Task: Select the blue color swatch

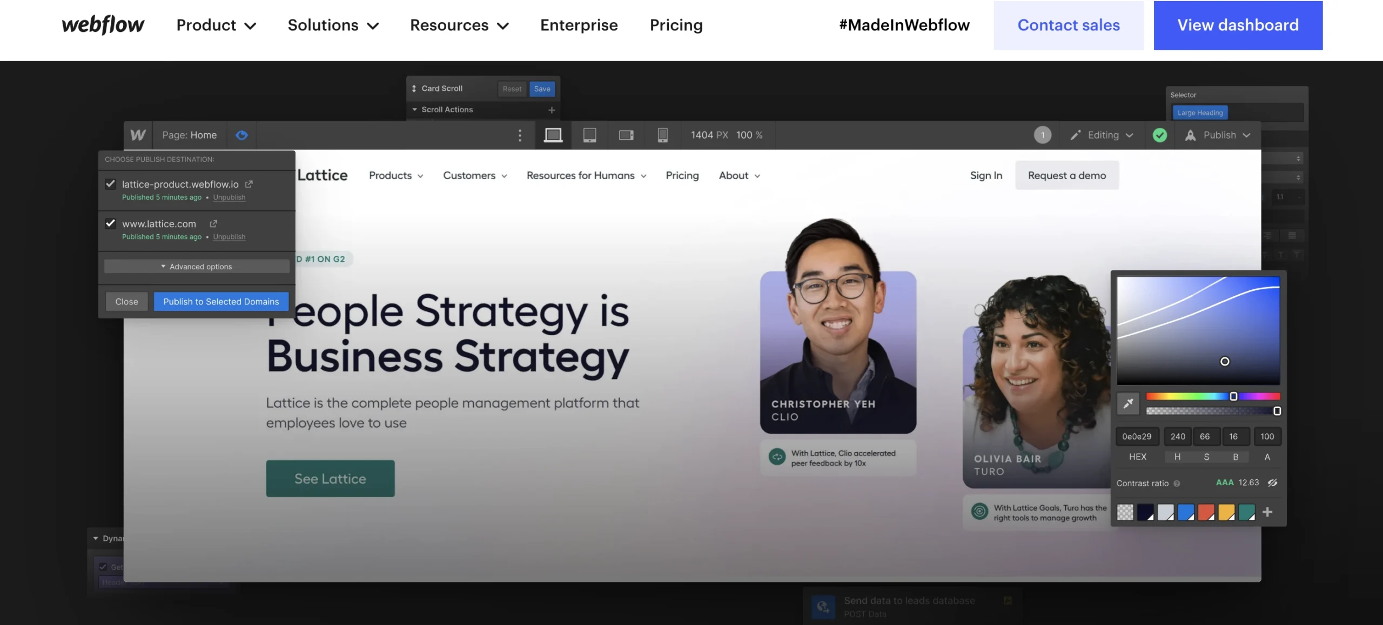Action: [x=1186, y=512]
